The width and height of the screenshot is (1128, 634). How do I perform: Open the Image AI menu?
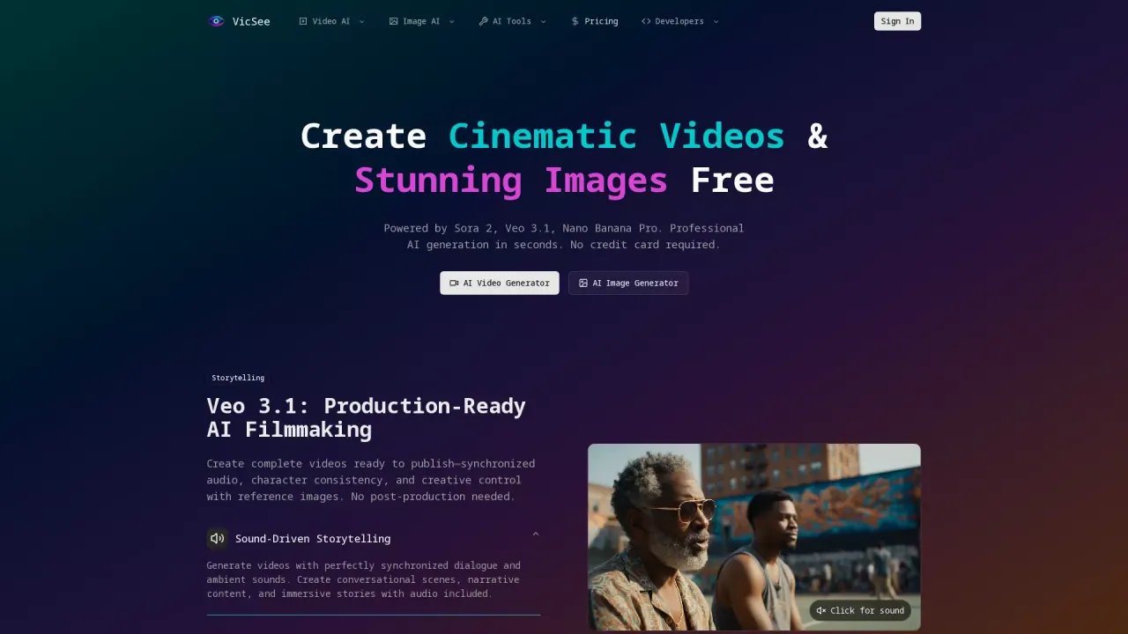tap(422, 21)
